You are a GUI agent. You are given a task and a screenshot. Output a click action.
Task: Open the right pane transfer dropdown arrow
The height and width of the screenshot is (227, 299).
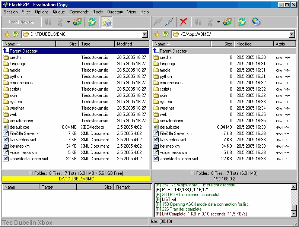(x=219, y=22)
